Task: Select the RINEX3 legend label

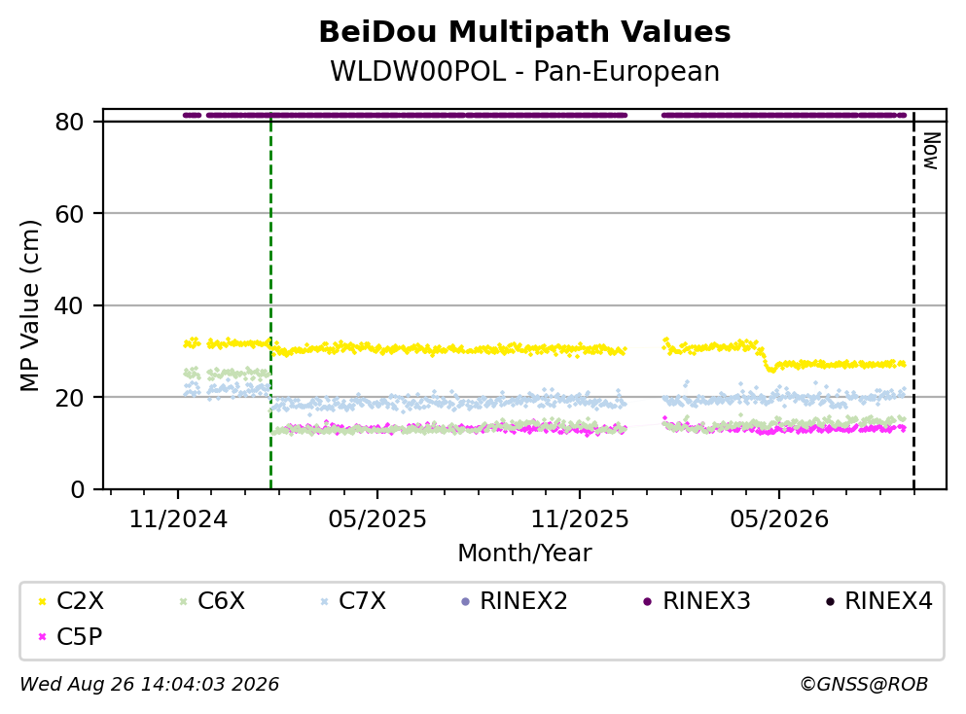Action: point(706,600)
